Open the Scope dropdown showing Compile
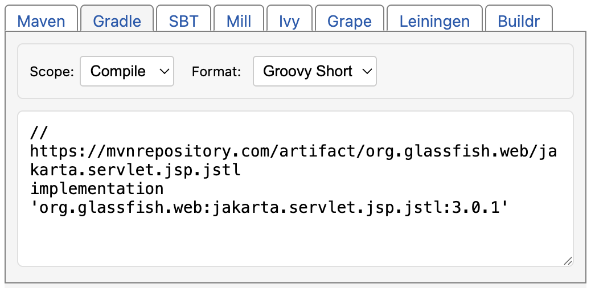The image size is (591, 288). (x=127, y=71)
